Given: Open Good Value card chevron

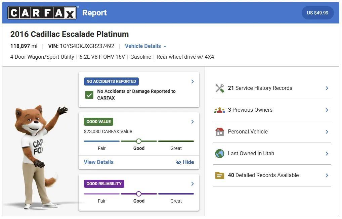Looking at the screenshot, I should click(193, 122).
